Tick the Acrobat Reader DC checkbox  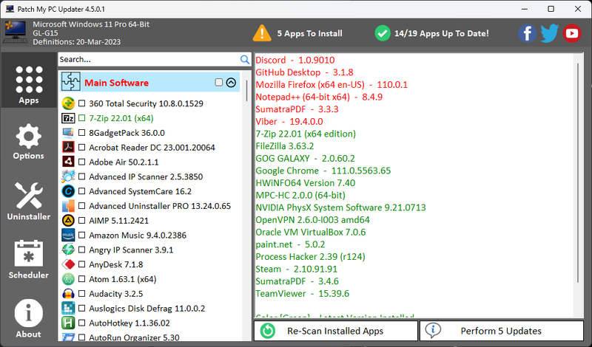click(81, 148)
